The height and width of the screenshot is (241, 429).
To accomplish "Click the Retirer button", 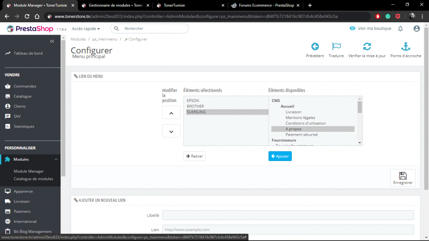I will point(194,156).
